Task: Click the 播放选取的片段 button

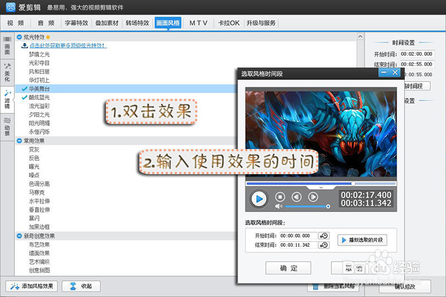Action: tap(362, 239)
